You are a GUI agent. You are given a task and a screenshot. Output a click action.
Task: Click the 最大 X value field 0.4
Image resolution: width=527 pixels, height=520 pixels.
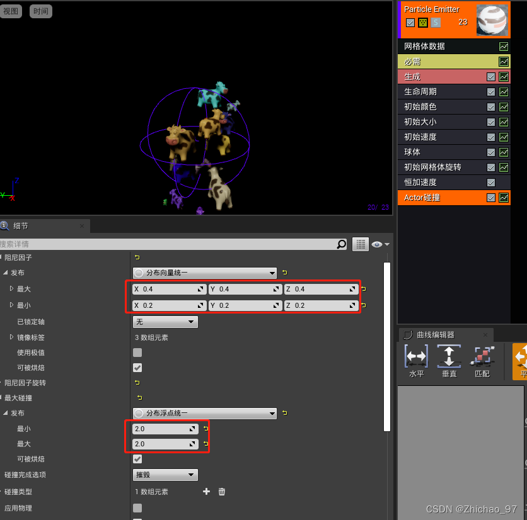tap(170, 289)
